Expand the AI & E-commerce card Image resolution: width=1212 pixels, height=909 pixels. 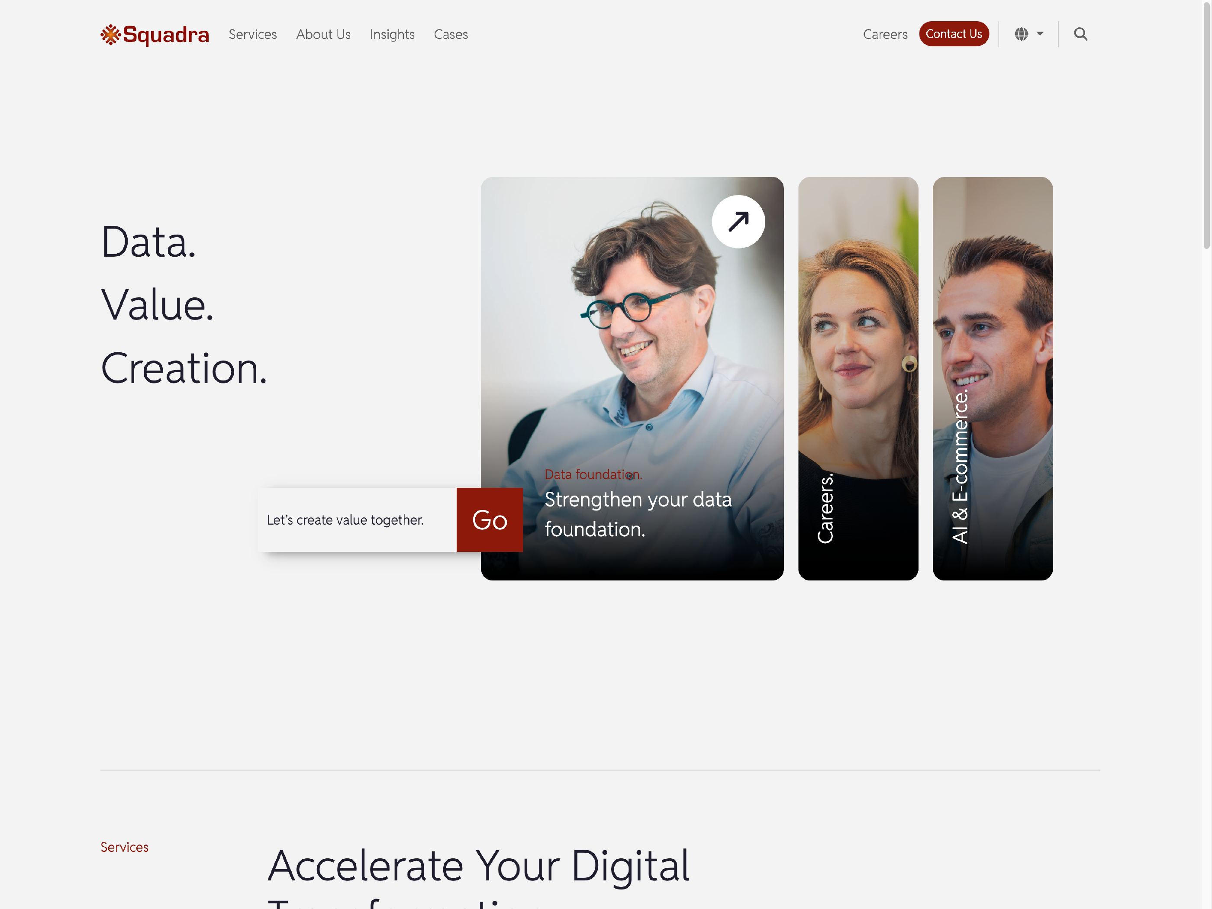click(x=992, y=379)
